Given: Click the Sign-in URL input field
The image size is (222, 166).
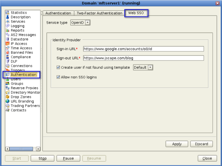Looking at the screenshot, I should click(144, 49).
